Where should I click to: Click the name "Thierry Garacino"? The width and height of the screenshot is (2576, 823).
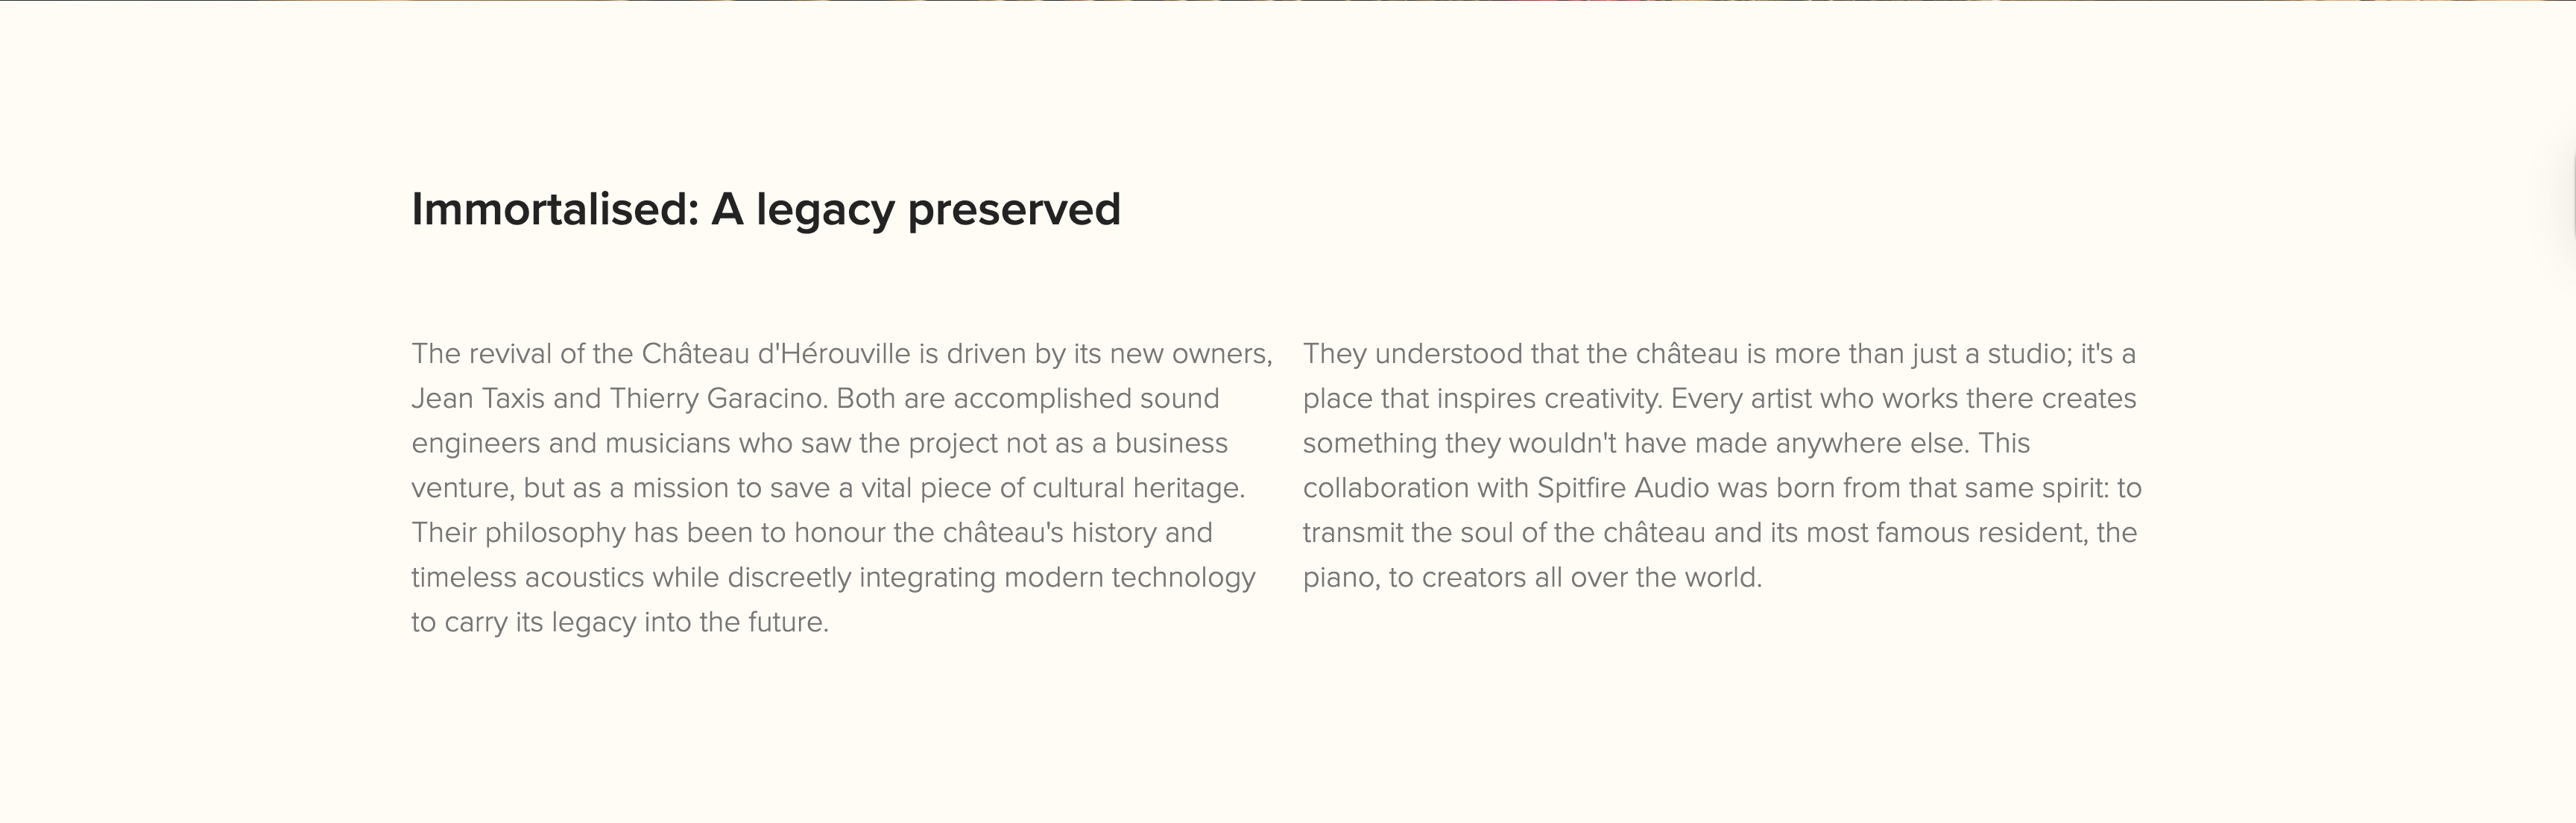tap(717, 399)
